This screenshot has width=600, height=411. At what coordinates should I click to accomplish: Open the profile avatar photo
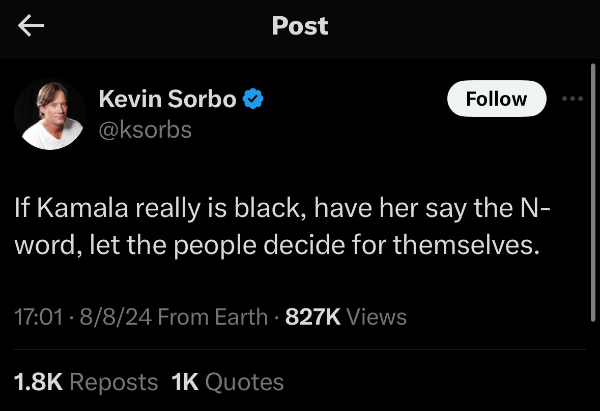49,114
